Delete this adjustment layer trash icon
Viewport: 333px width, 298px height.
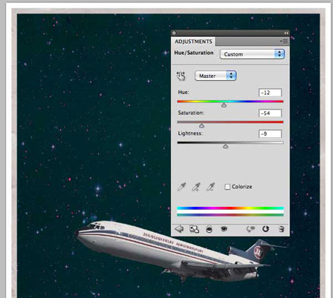(281, 229)
